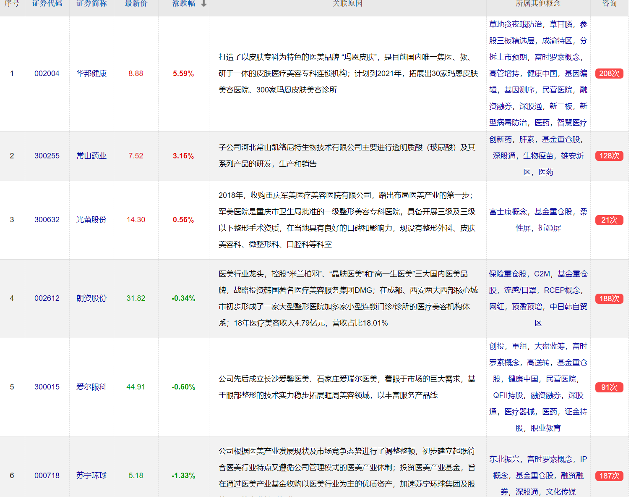Image resolution: width=631 pixels, height=497 pixels.
Task: Click the sort arrow beside 涨跌幅 header
Action: click(x=203, y=3)
